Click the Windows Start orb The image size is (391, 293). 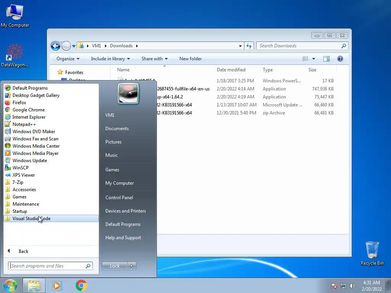(10, 285)
